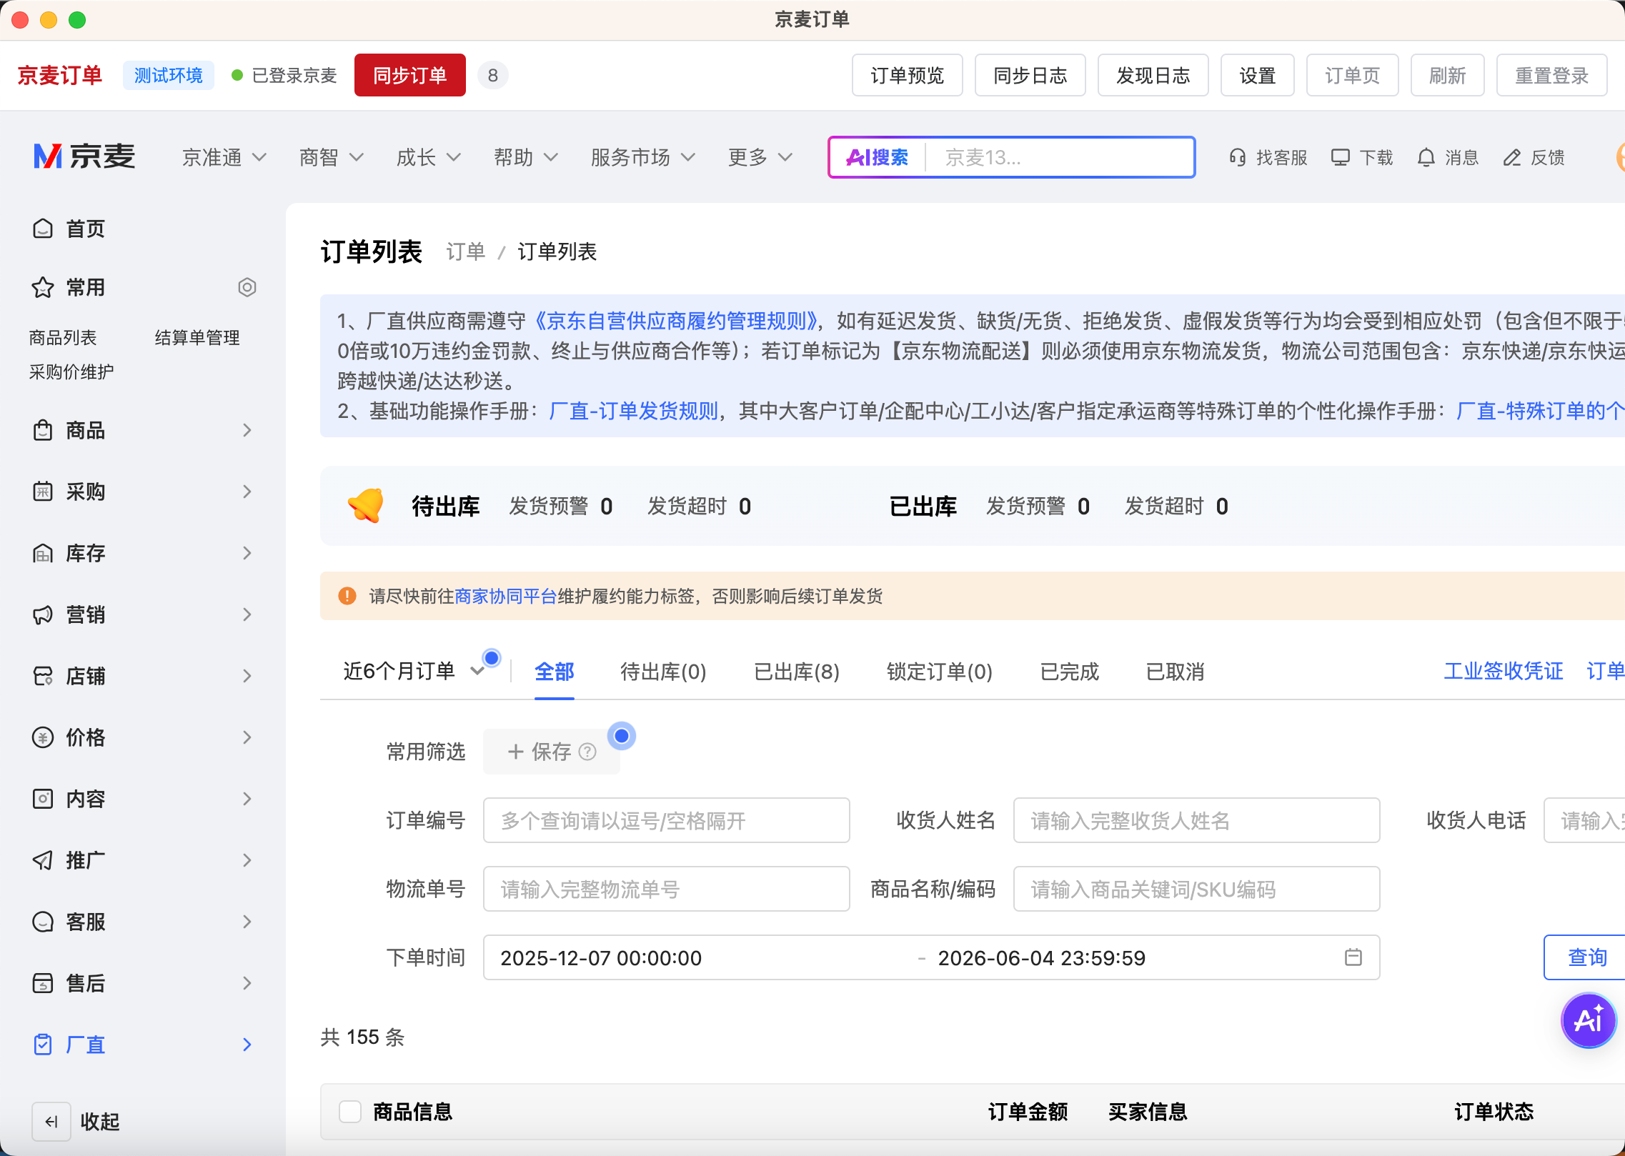Open 采购价维护 shortcut
The width and height of the screenshot is (1625, 1156).
[71, 372]
